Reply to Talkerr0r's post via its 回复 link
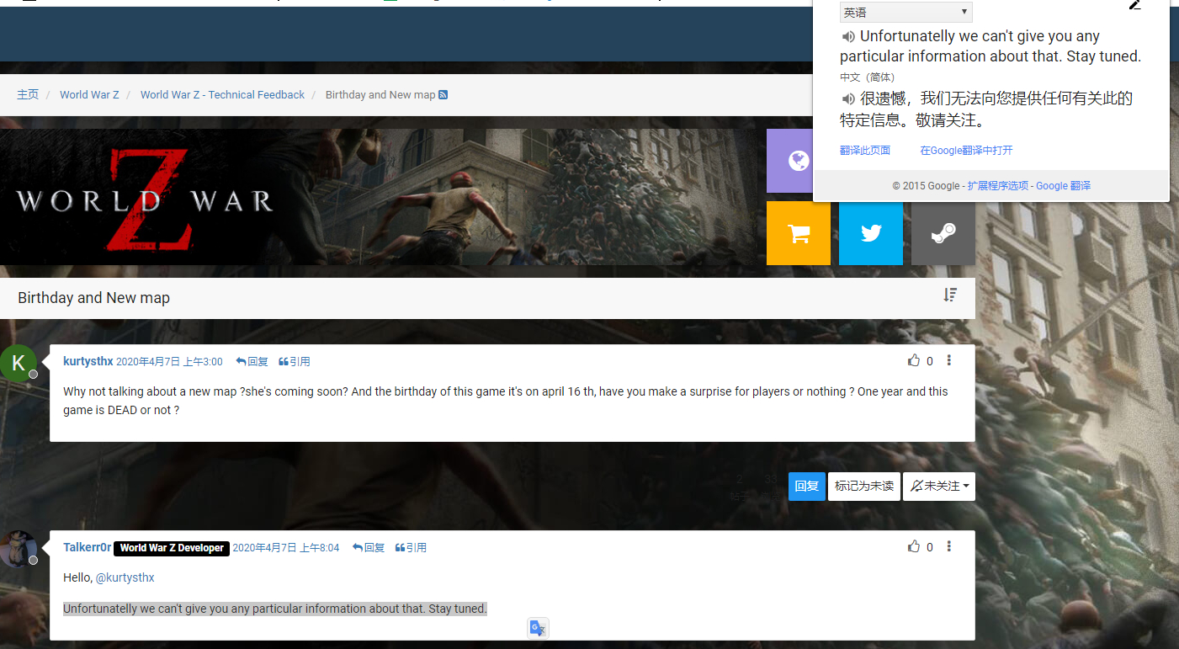This screenshot has width=1179, height=649. click(x=368, y=547)
